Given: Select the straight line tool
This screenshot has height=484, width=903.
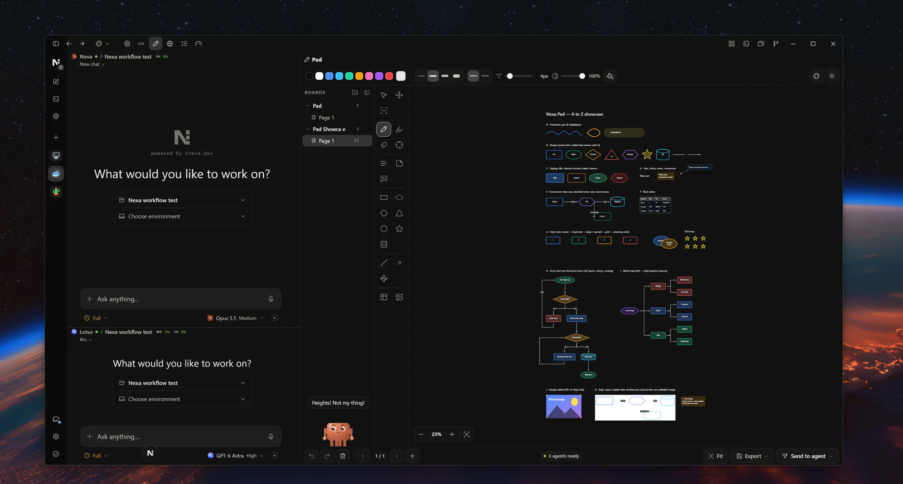Looking at the screenshot, I should coord(384,263).
